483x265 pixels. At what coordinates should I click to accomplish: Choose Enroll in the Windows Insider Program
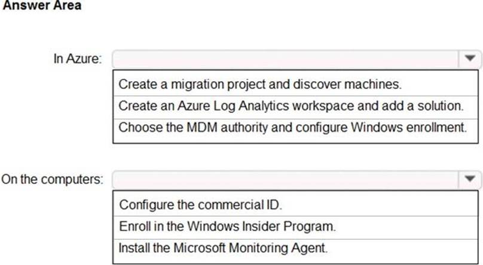tap(228, 226)
